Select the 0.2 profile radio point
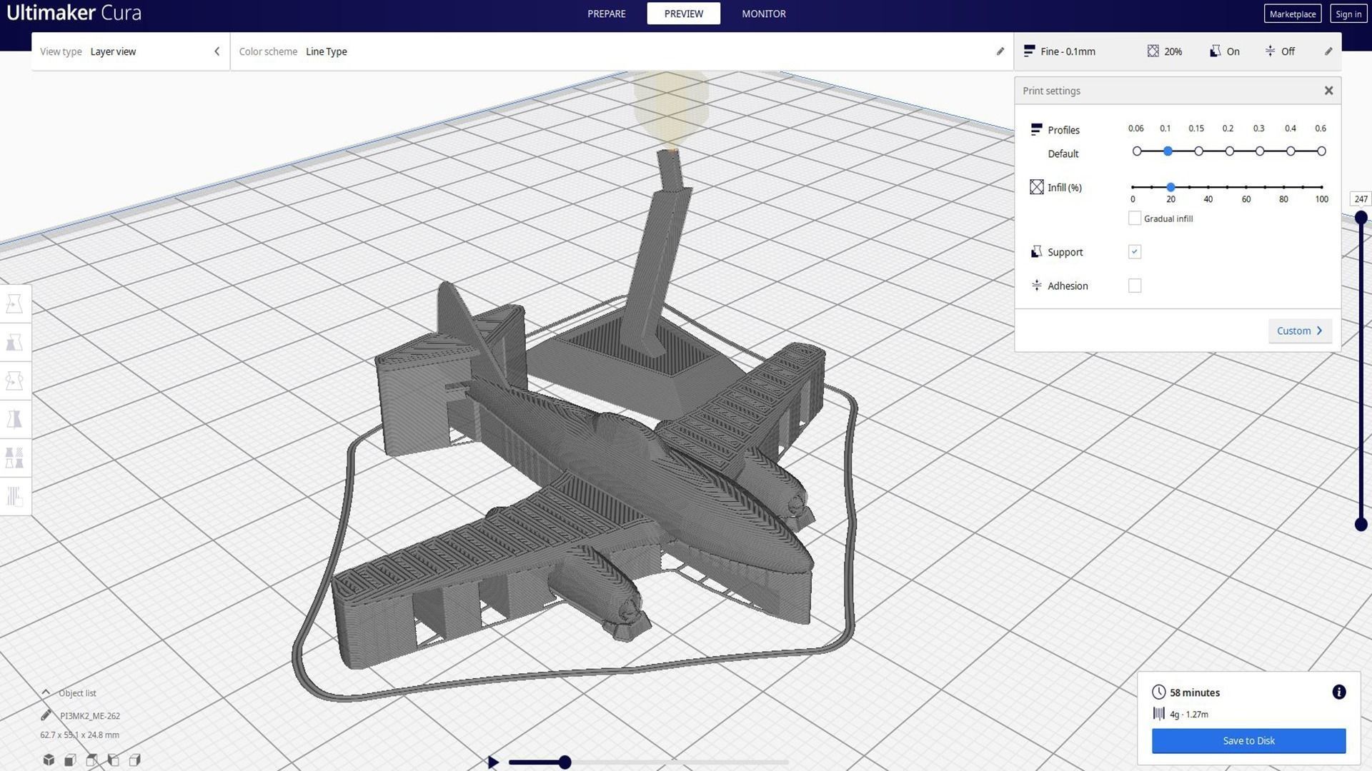The height and width of the screenshot is (771, 1372). [x=1229, y=151]
